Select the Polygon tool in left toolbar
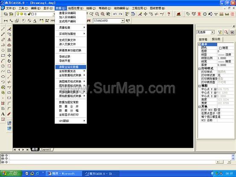 coord(3,50)
